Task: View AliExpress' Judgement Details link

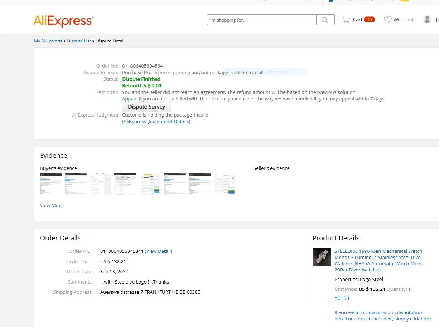Action: [x=156, y=121]
